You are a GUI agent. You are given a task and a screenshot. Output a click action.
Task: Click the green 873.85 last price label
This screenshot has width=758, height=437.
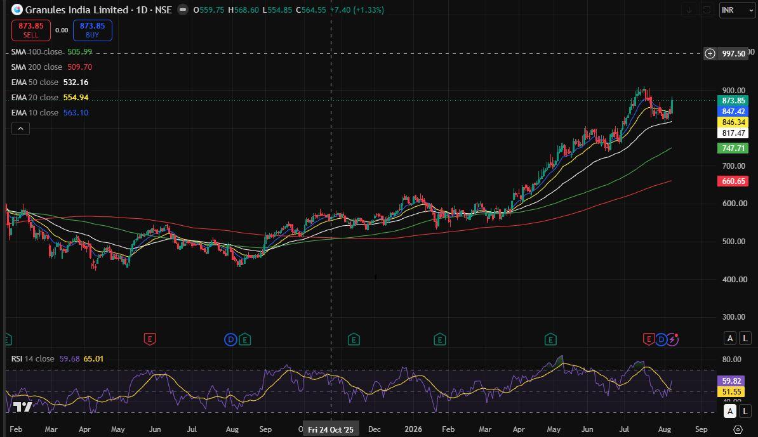tap(733, 100)
